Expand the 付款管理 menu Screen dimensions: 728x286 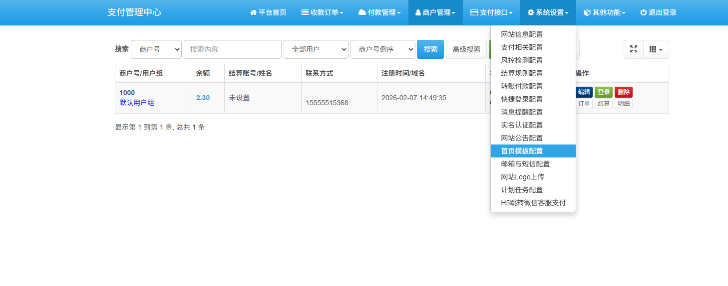pos(379,12)
